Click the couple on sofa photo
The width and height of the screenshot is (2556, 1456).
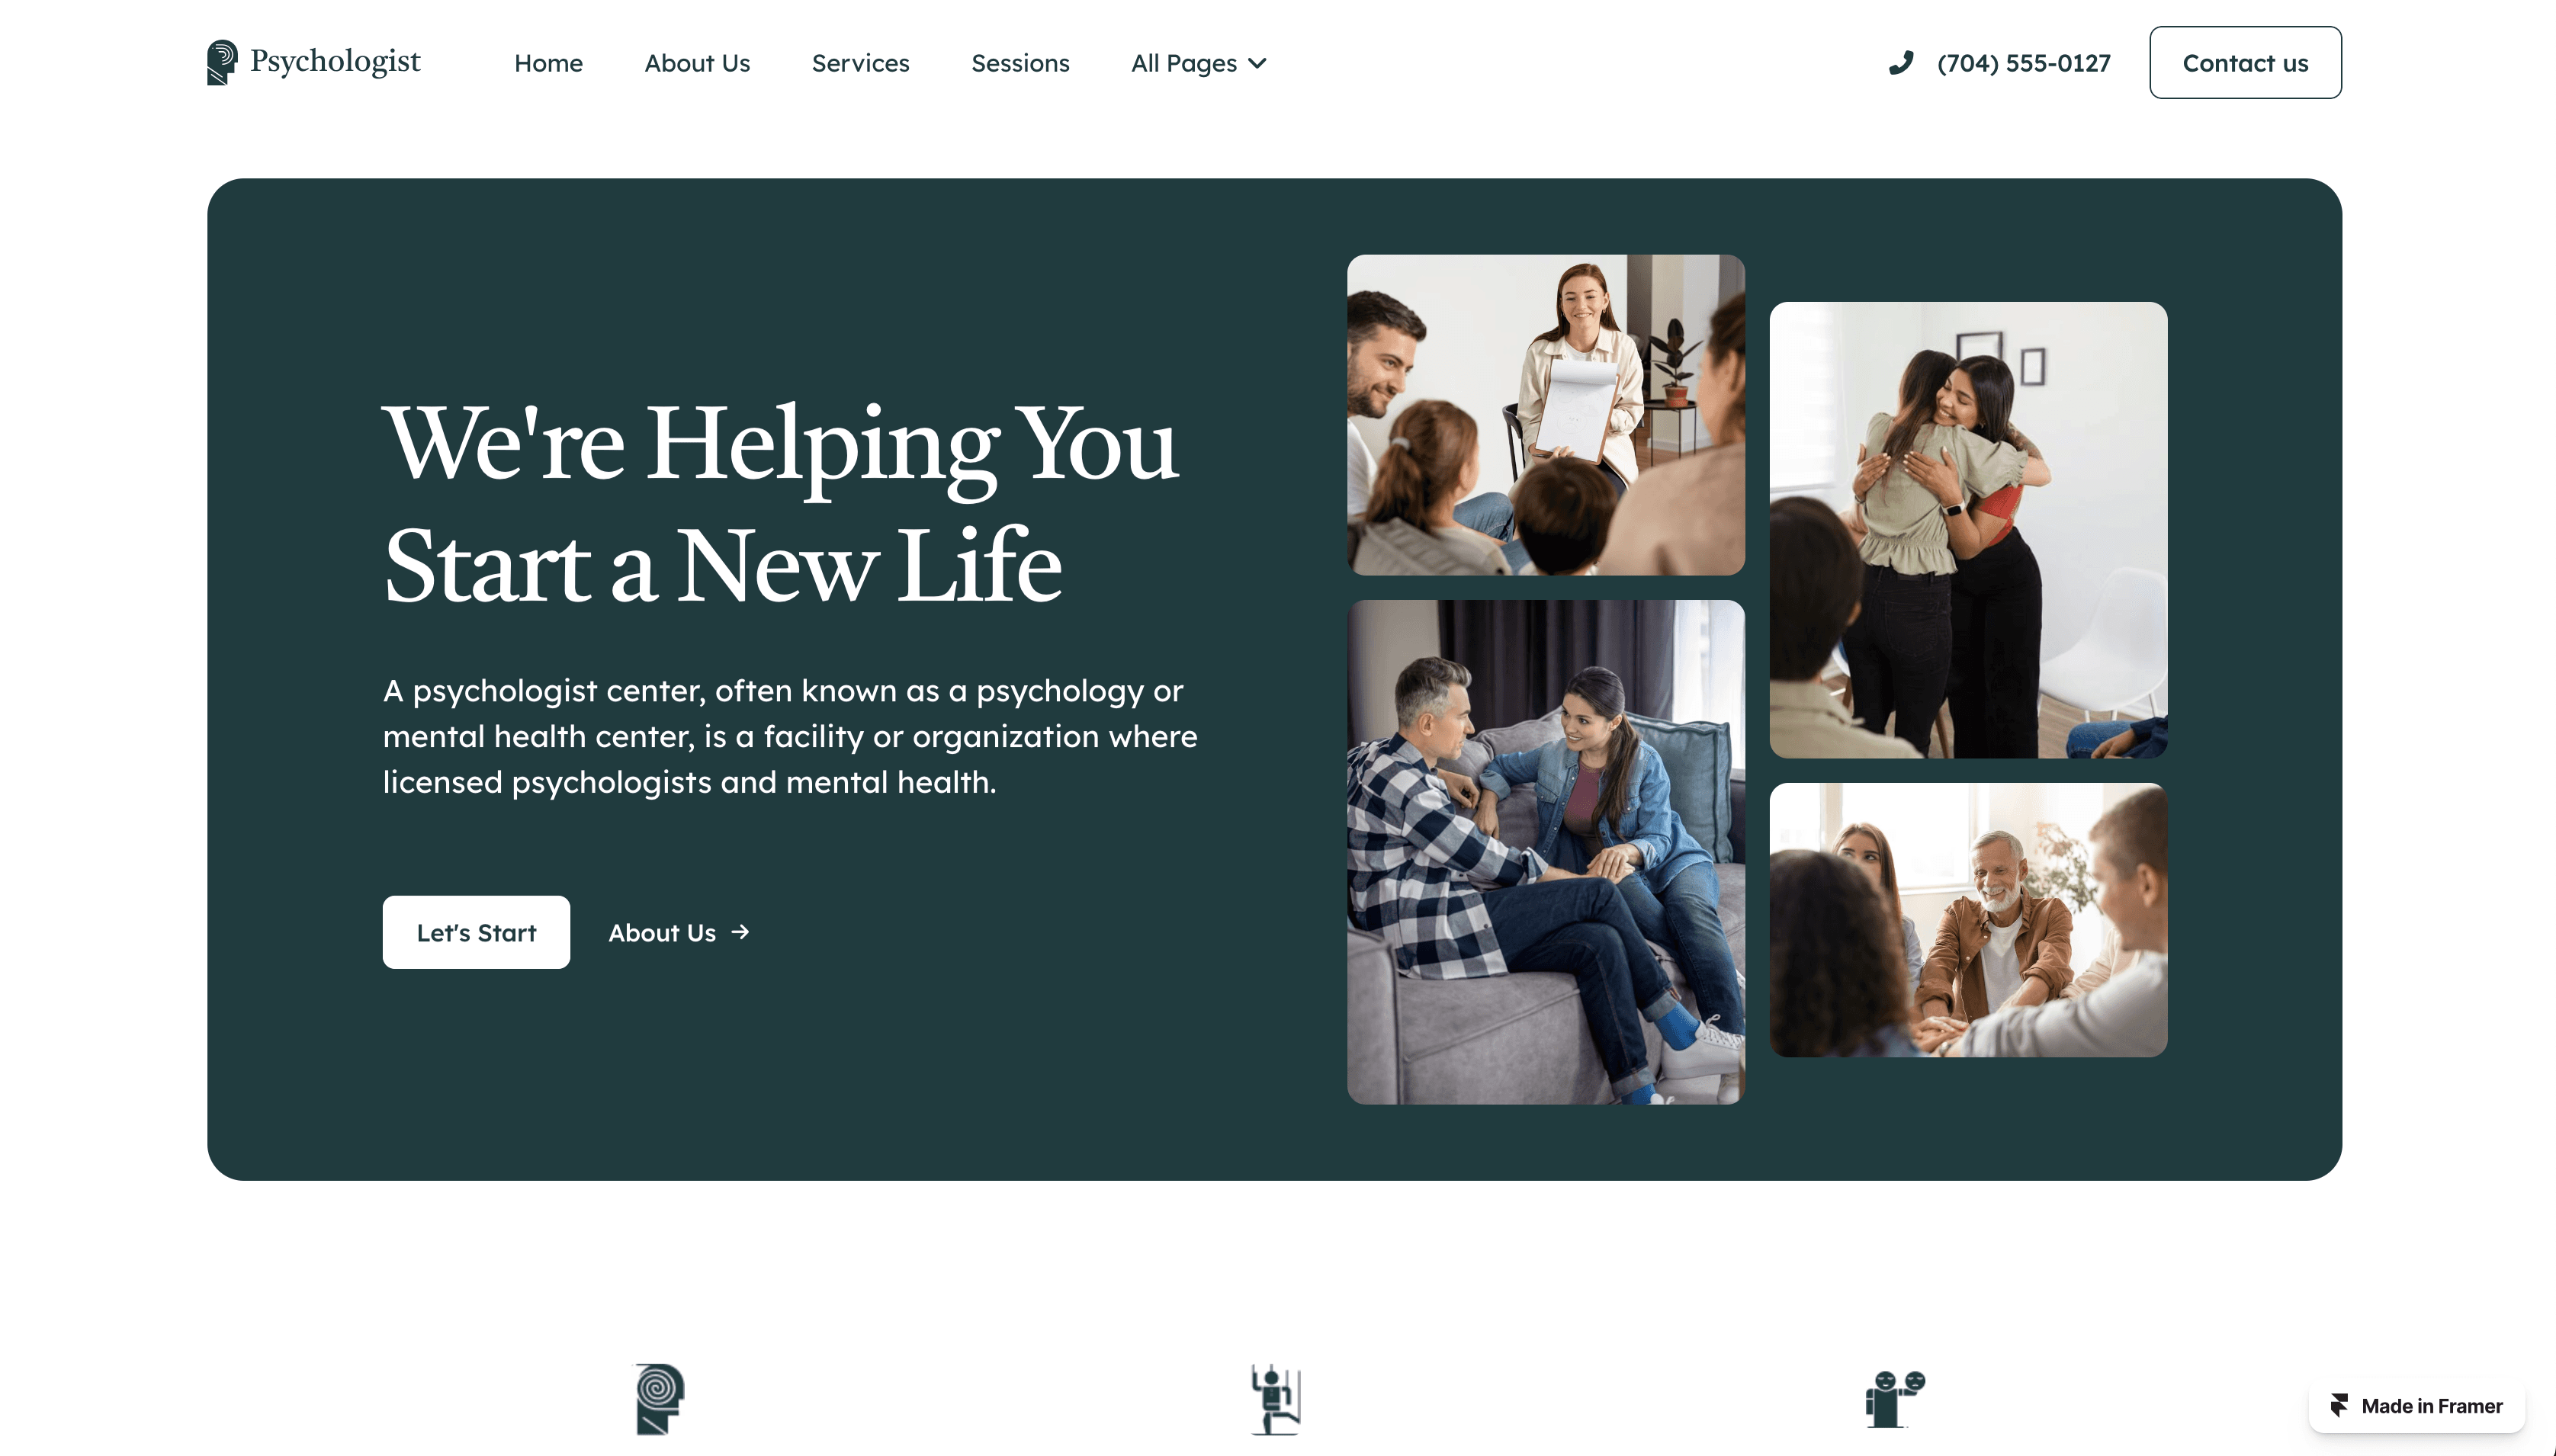coord(1545,852)
